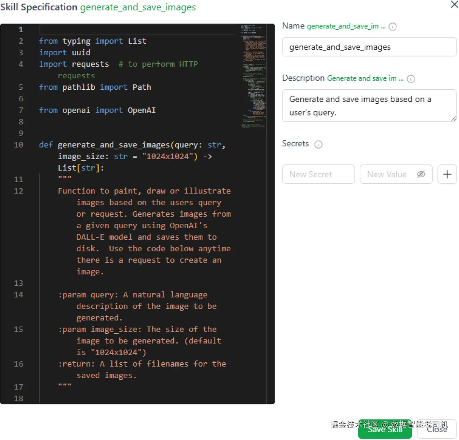Click the '# to perform HTTP' comment

158,64
